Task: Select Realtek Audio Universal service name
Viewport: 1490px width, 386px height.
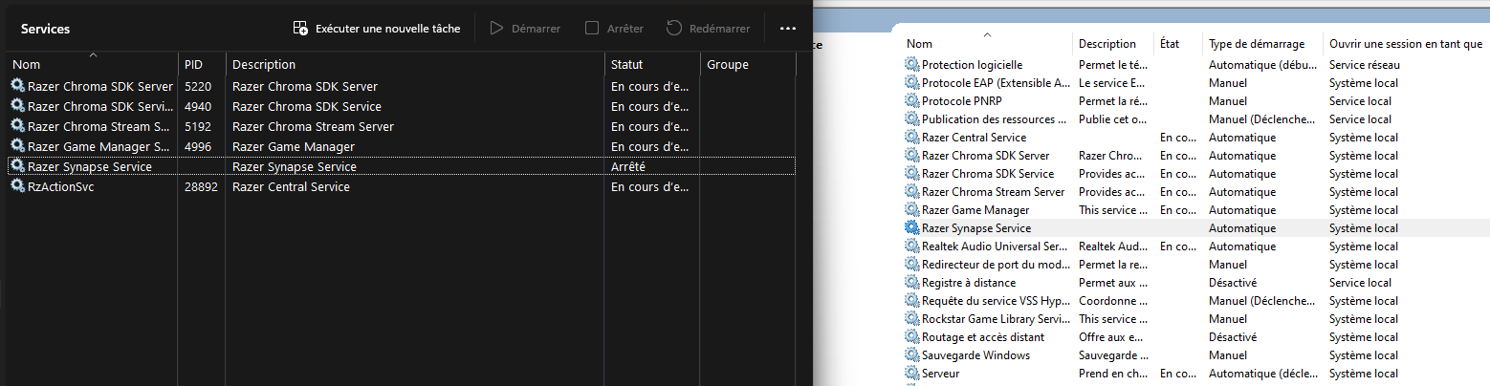Action: [995, 246]
